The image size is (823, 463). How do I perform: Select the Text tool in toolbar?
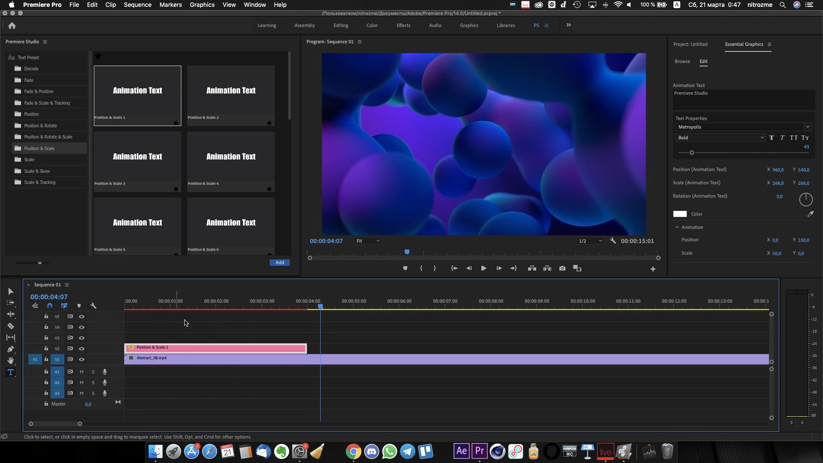(11, 372)
